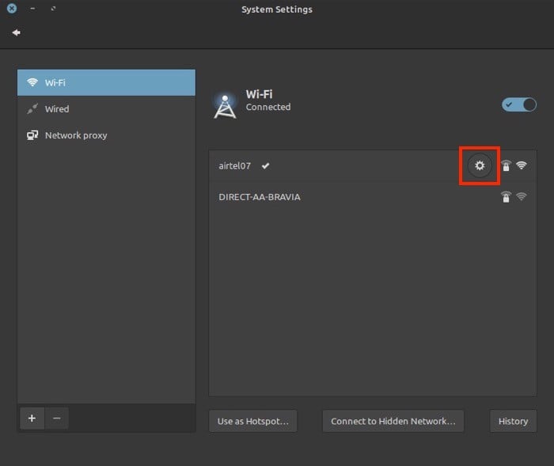This screenshot has width=554, height=466.
Task: Minimize the System Settings window
Action: [x=32, y=8]
